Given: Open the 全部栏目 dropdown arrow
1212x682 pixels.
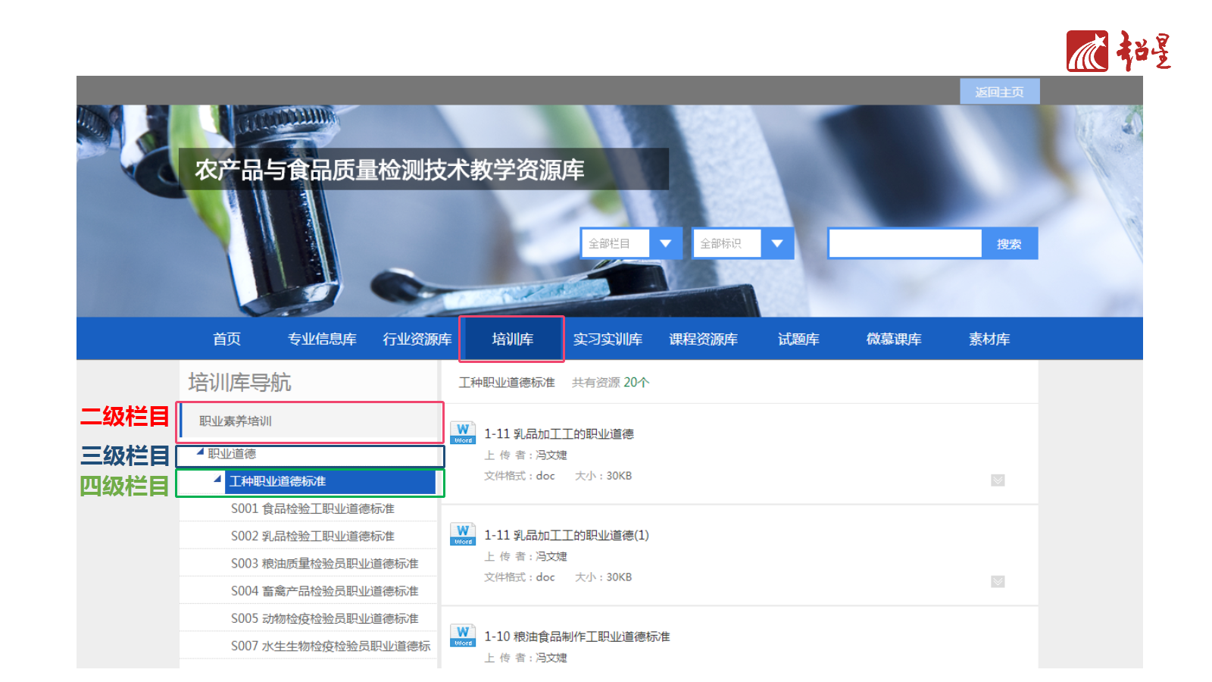Looking at the screenshot, I should (666, 243).
